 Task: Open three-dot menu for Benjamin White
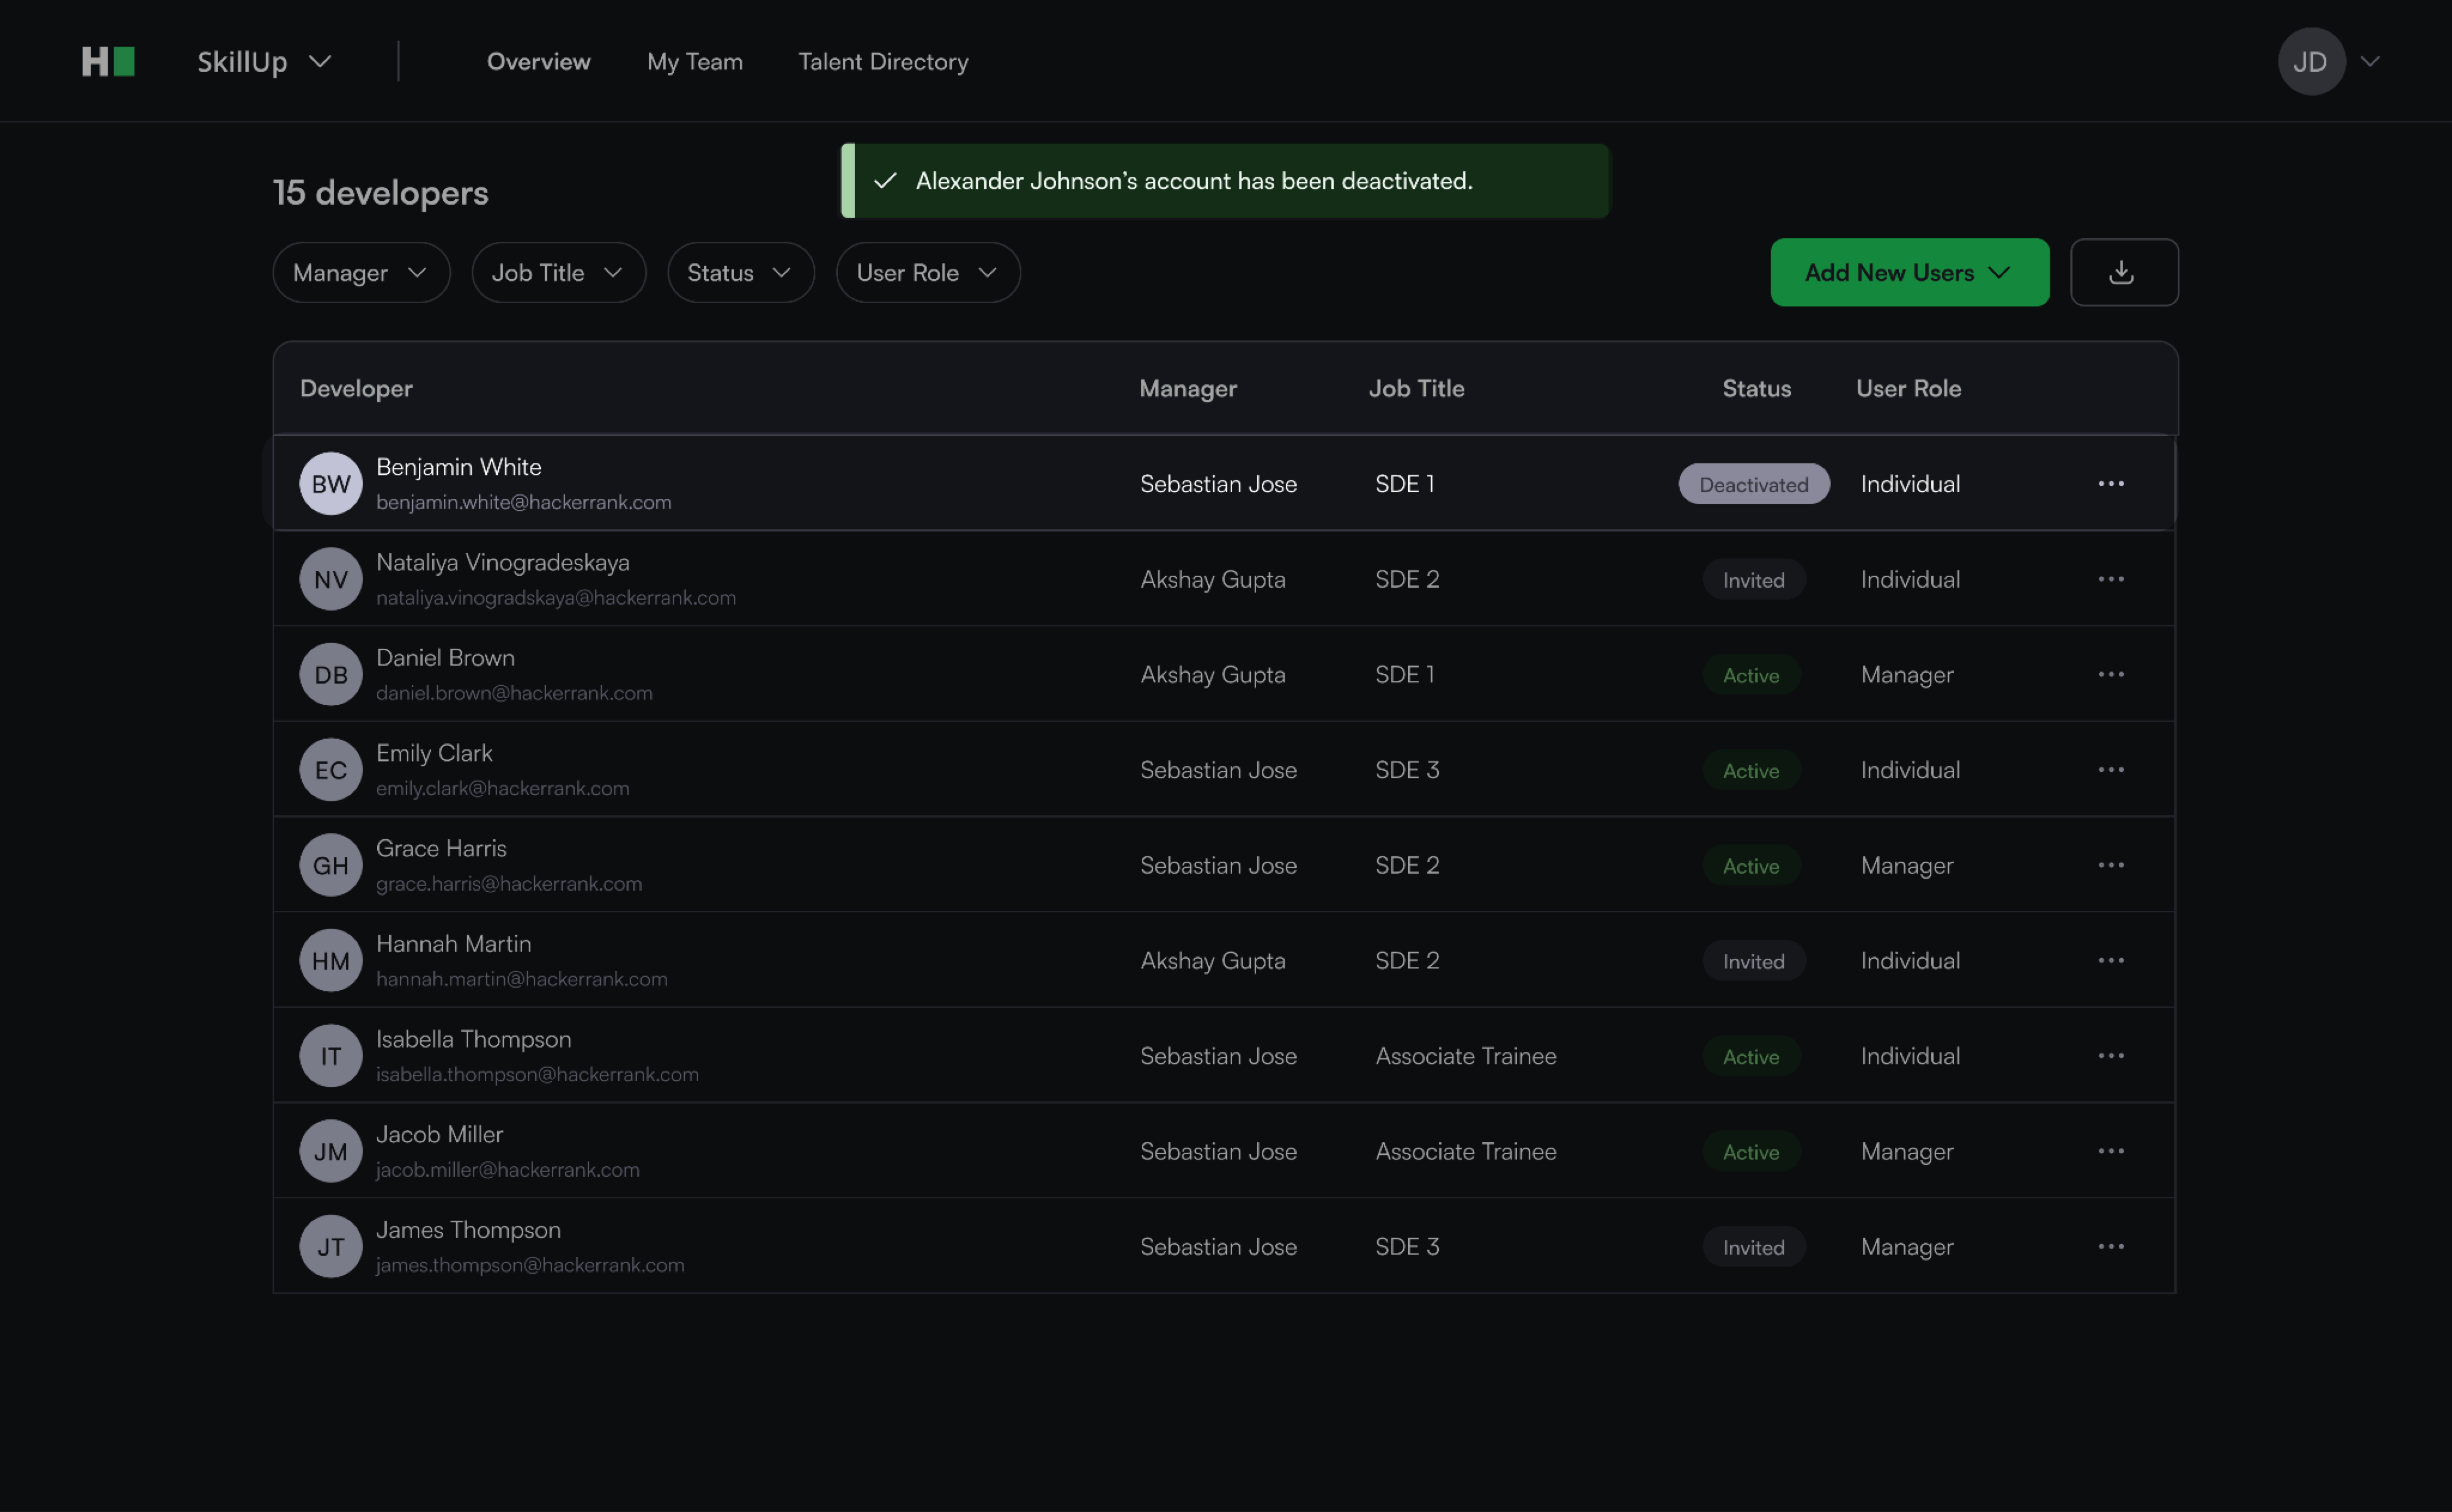(2110, 484)
